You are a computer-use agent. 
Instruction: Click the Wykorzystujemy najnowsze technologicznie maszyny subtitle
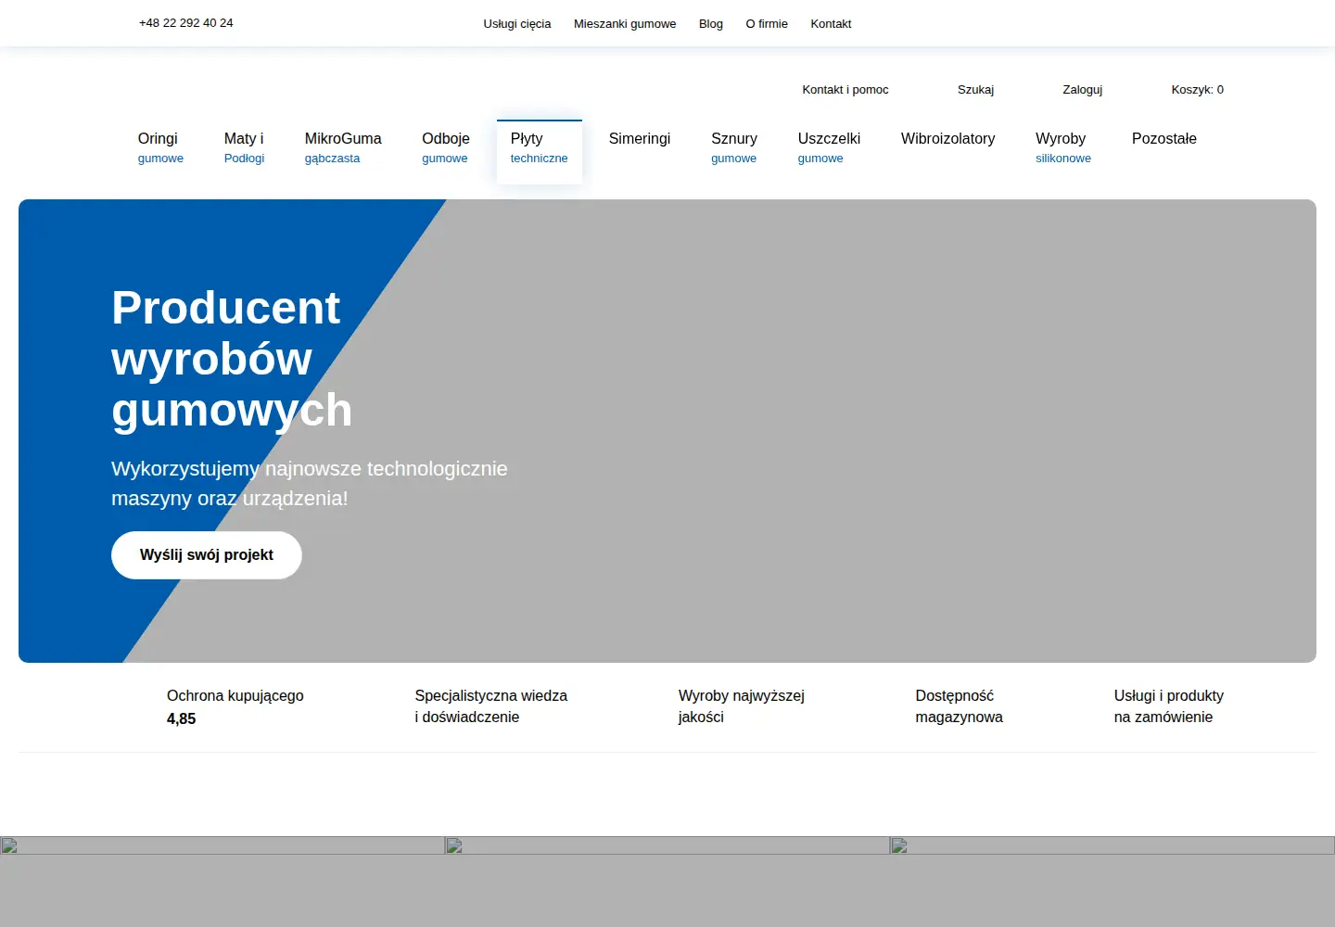(310, 483)
